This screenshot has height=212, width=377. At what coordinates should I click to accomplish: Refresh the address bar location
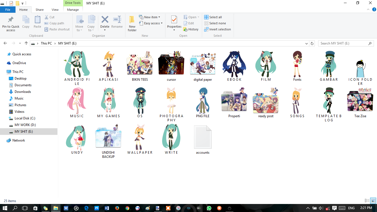pyautogui.click(x=312, y=43)
